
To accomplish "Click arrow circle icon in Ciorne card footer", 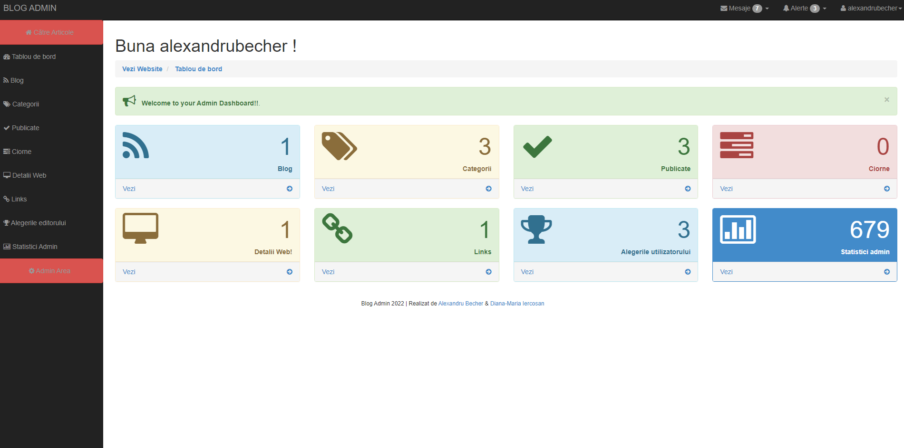I will click(x=886, y=189).
